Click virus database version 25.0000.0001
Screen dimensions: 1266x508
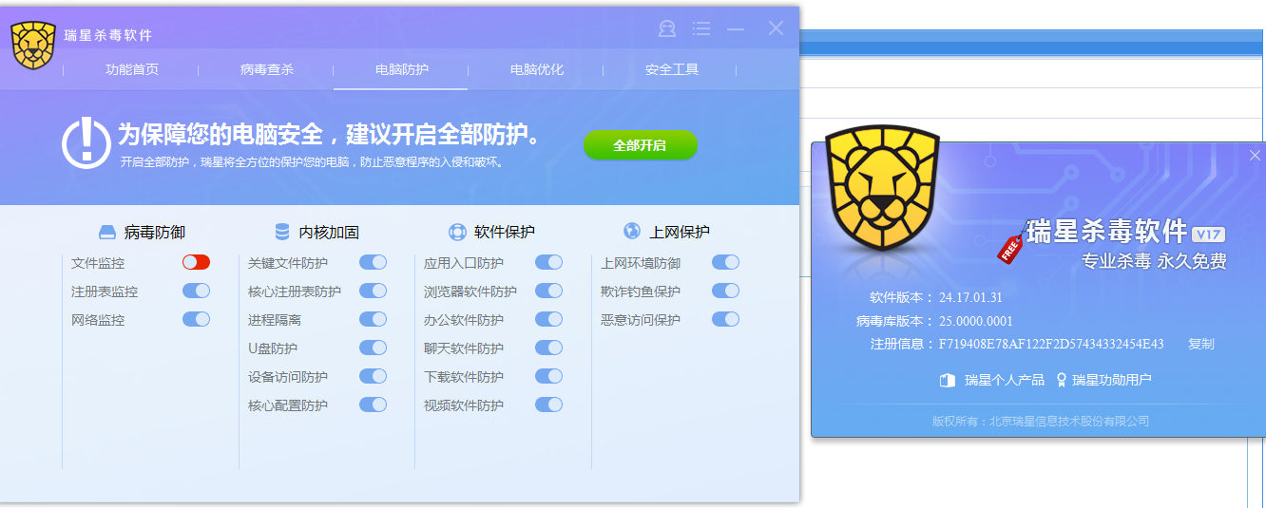[976, 321]
